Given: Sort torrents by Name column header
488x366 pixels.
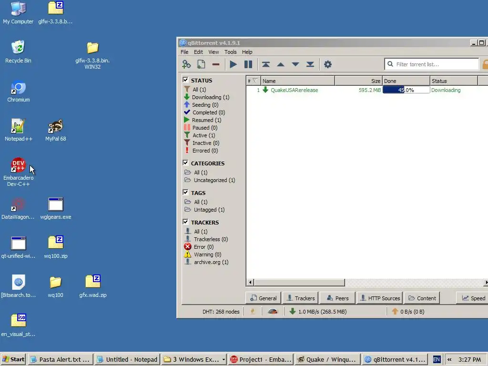Looking at the screenshot, I should click(x=297, y=81).
